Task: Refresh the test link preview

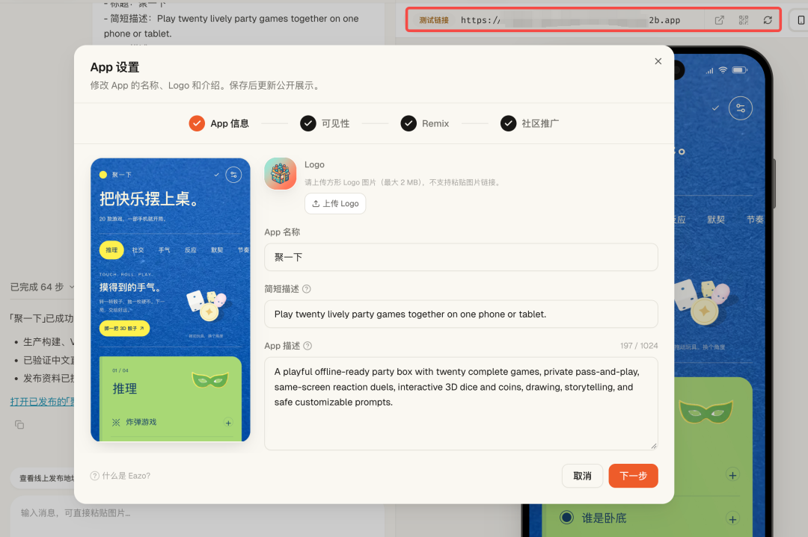Action: click(x=768, y=20)
